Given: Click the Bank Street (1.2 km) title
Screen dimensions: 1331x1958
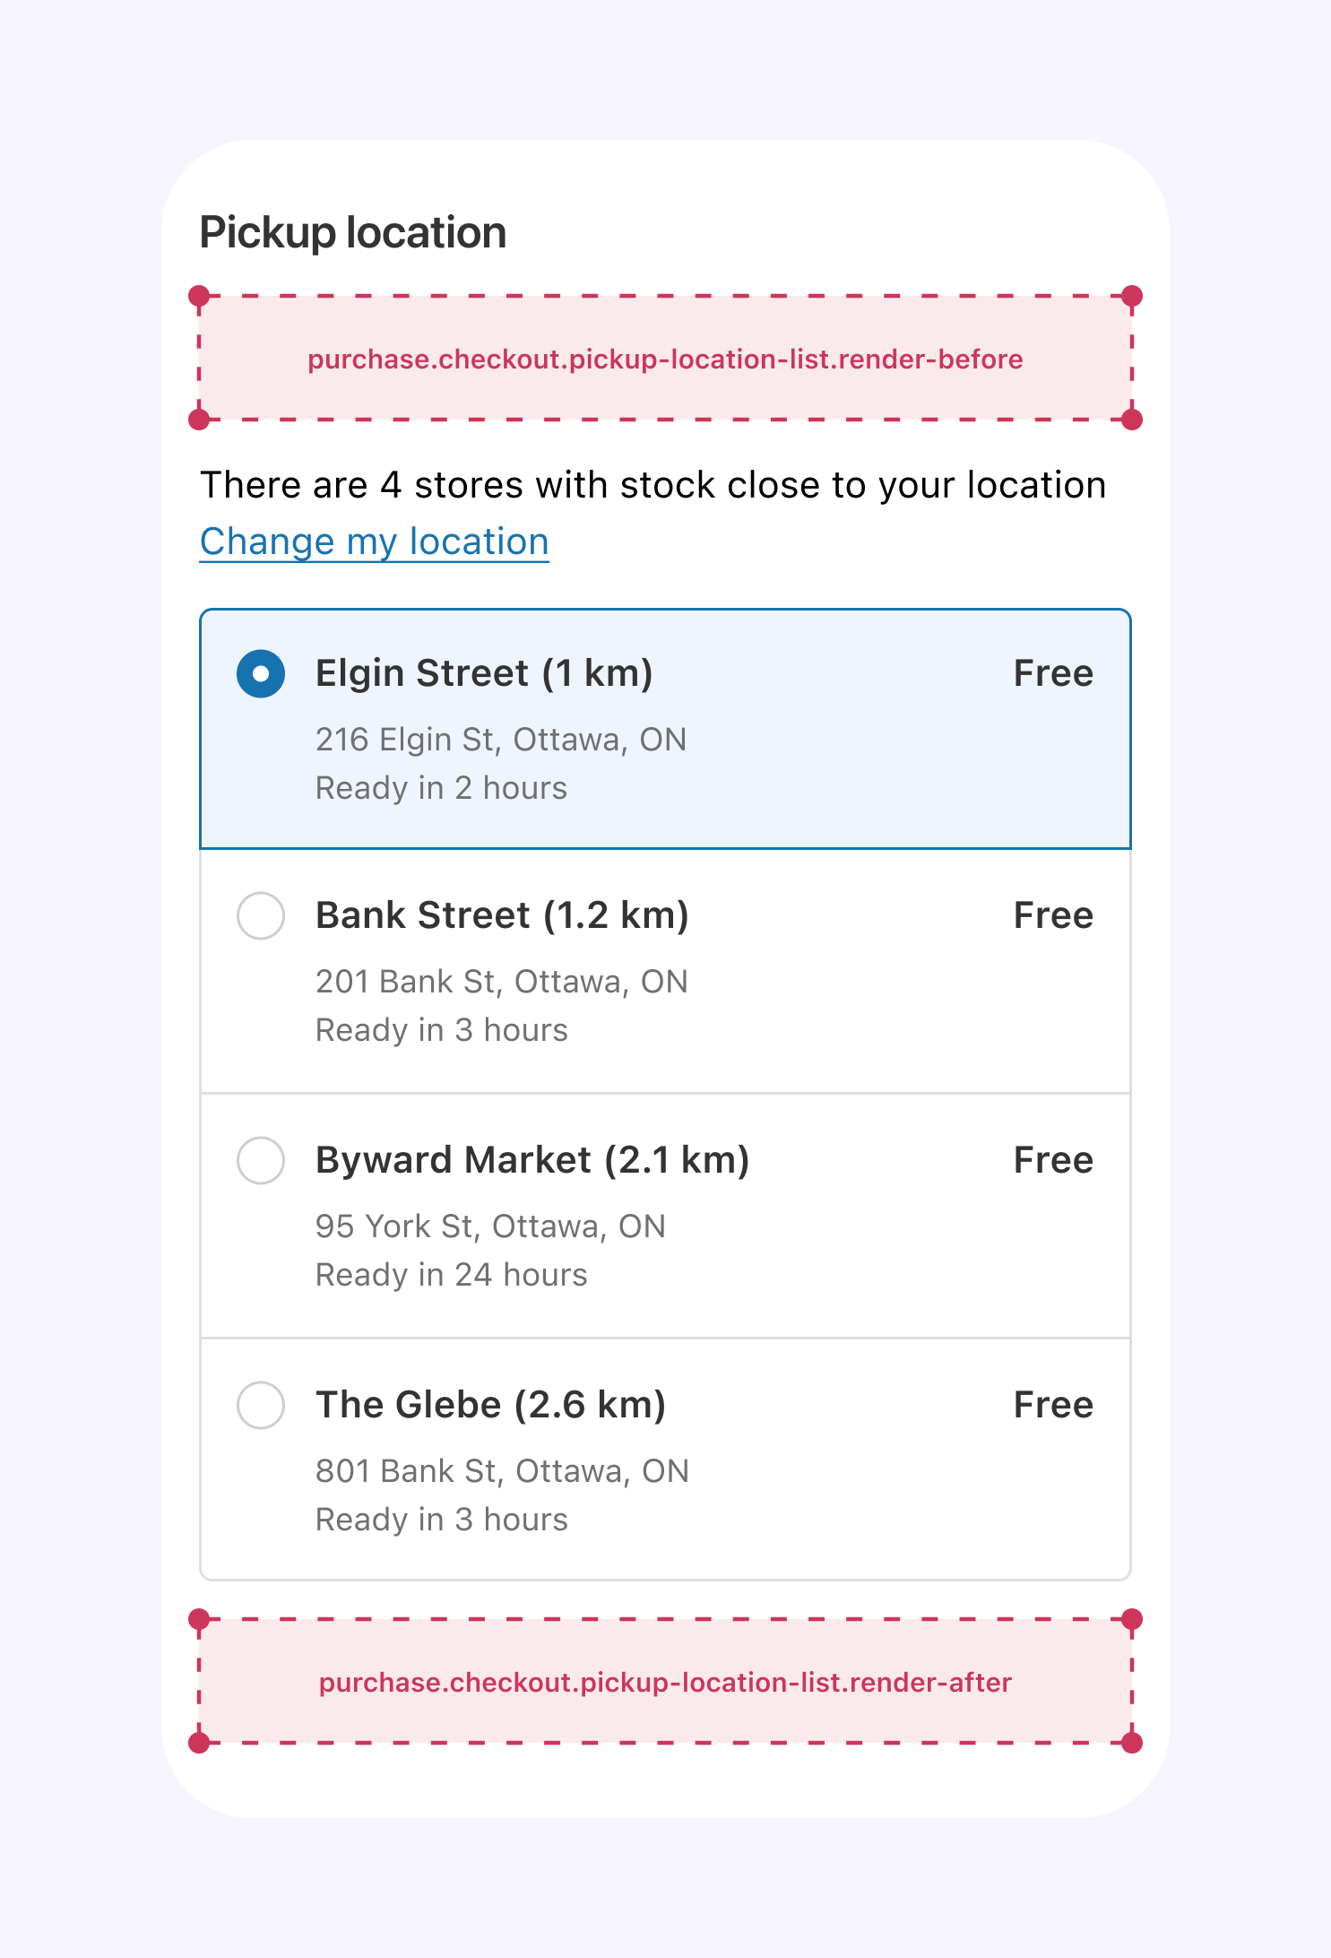Looking at the screenshot, I should click(x=502, y=915).
